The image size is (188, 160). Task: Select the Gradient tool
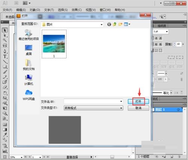(x=5, y=130)
